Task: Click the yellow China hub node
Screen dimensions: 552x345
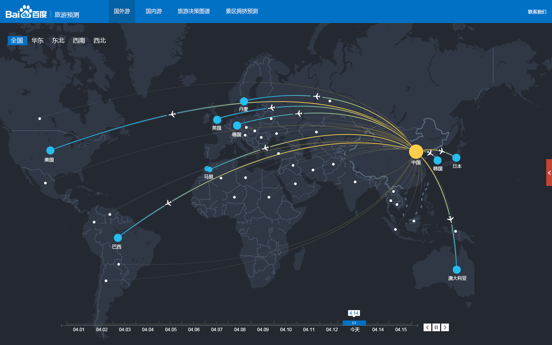Action: point(416,151)
